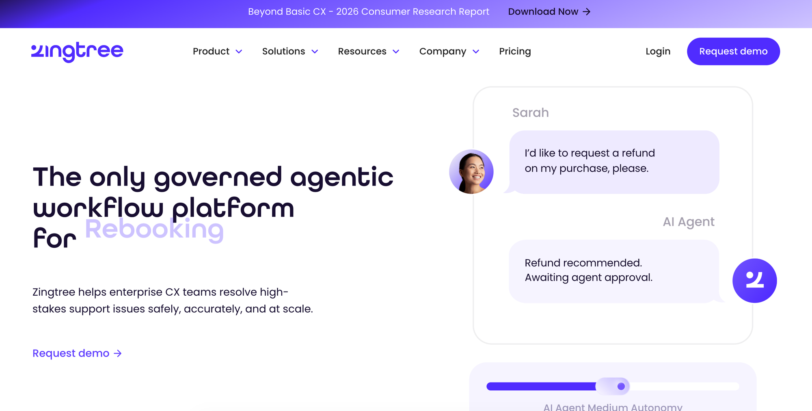Click the unfilled part of the autonomy slider
This screenshot has width=812, height=411.
(684, 386)
